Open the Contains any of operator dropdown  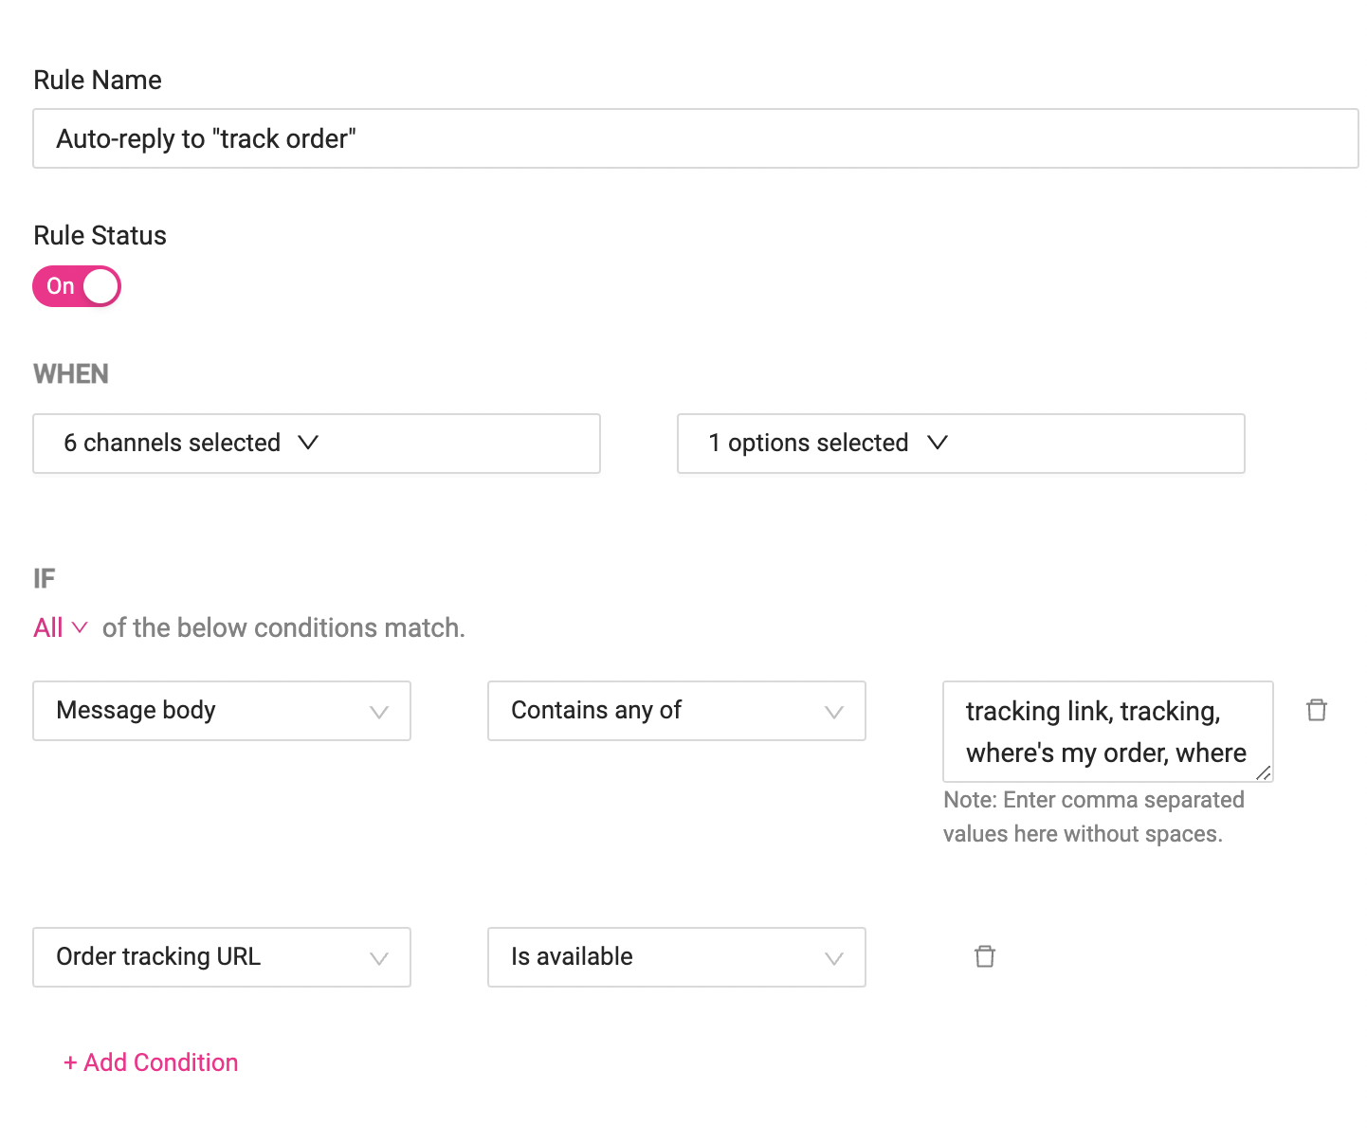(676, 711)
